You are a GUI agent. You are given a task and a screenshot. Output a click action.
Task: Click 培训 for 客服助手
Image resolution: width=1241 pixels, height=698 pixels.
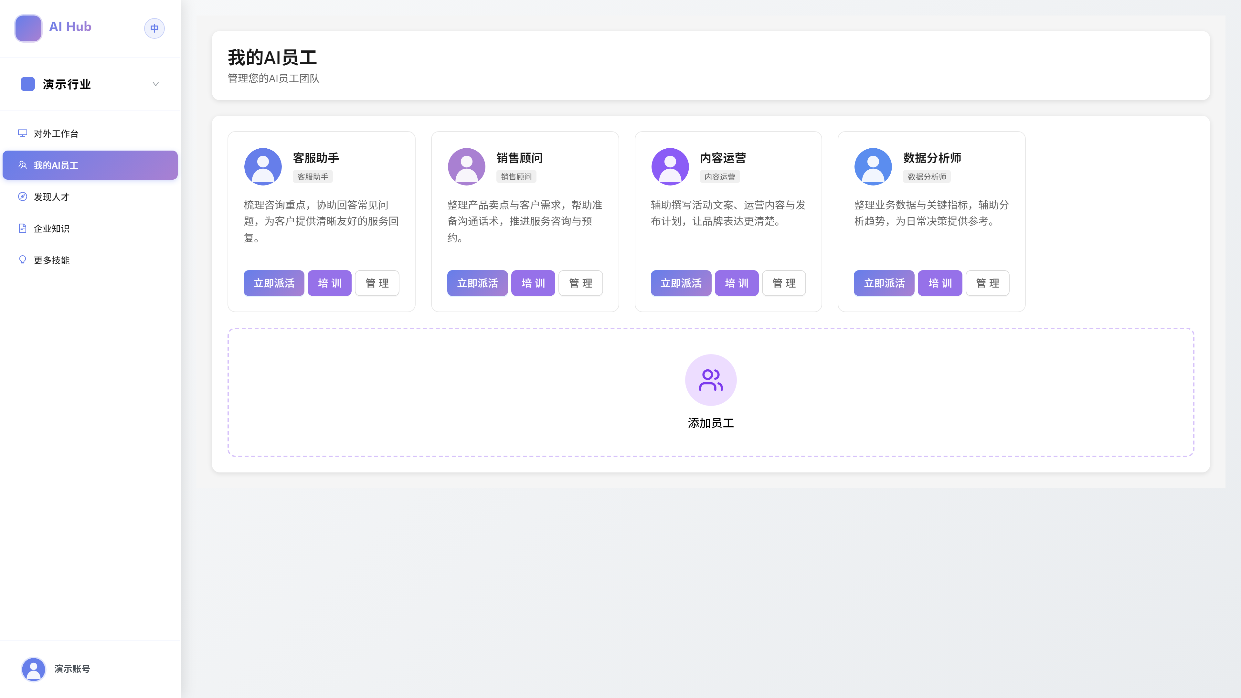coord(330,283)
